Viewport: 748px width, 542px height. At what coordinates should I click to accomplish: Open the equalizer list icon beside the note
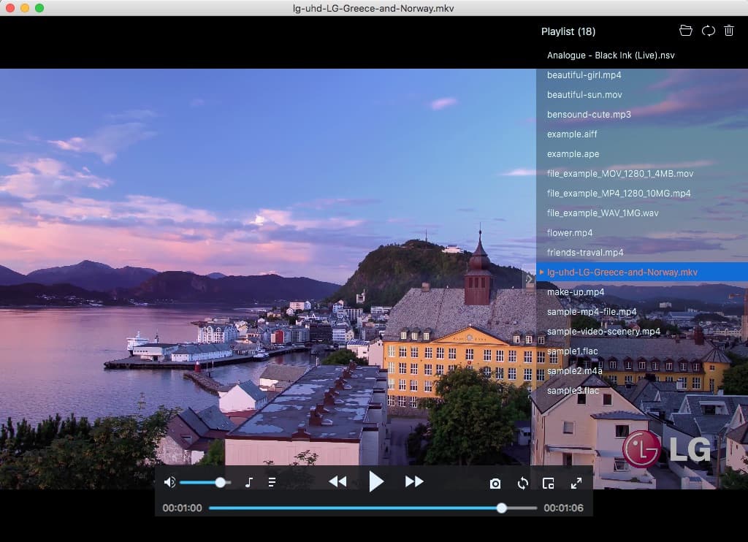(272, 482)
